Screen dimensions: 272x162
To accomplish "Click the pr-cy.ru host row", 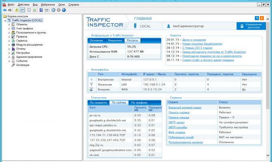I will [x=125, y=115].
